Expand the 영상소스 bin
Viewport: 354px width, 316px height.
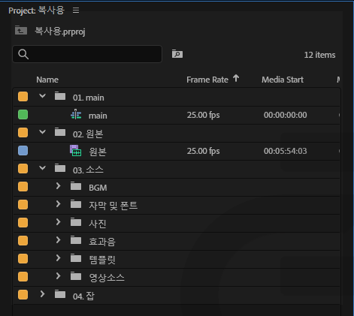coord(58,276)
